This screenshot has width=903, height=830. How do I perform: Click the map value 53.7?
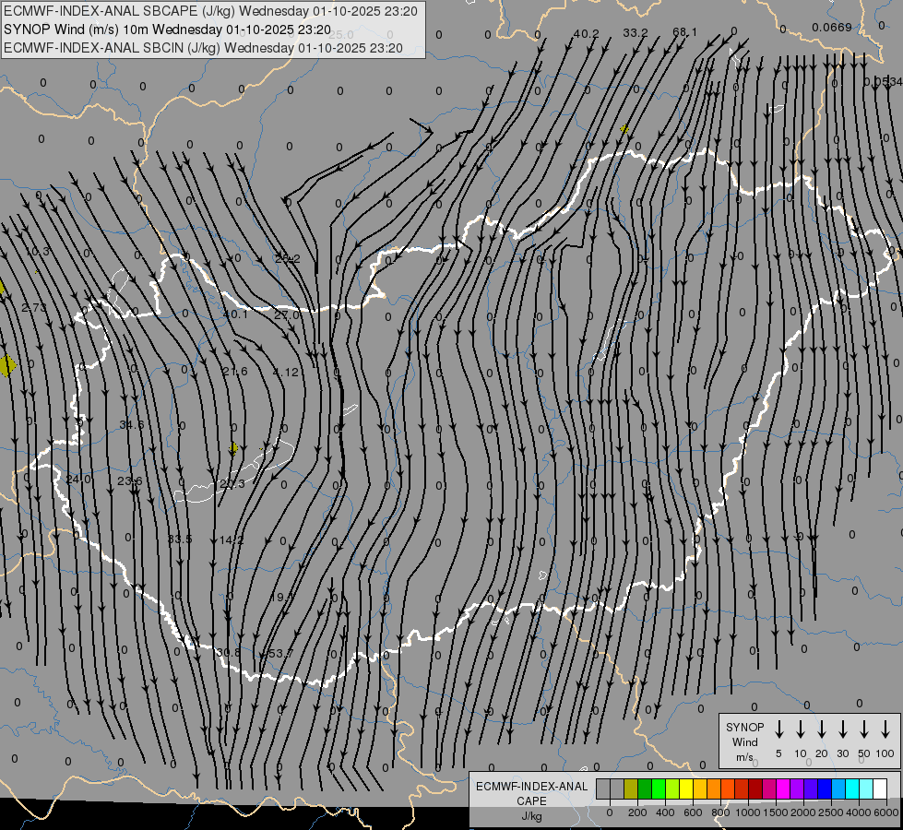(x=280, y=653)
